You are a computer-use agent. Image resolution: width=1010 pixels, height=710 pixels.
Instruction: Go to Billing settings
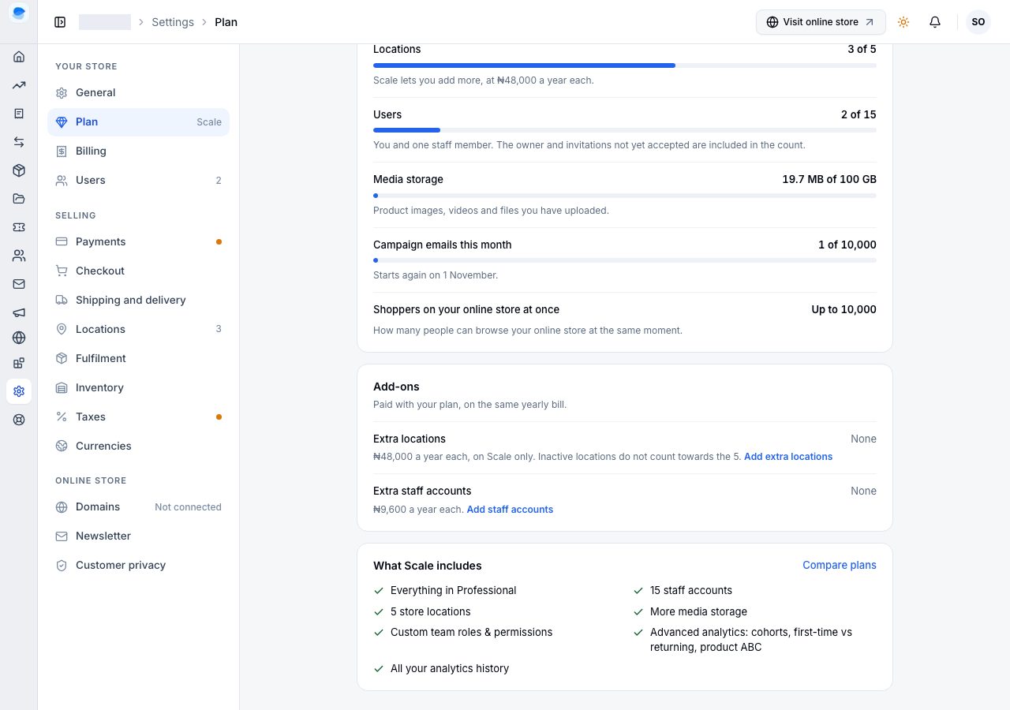tap(139, 151)
